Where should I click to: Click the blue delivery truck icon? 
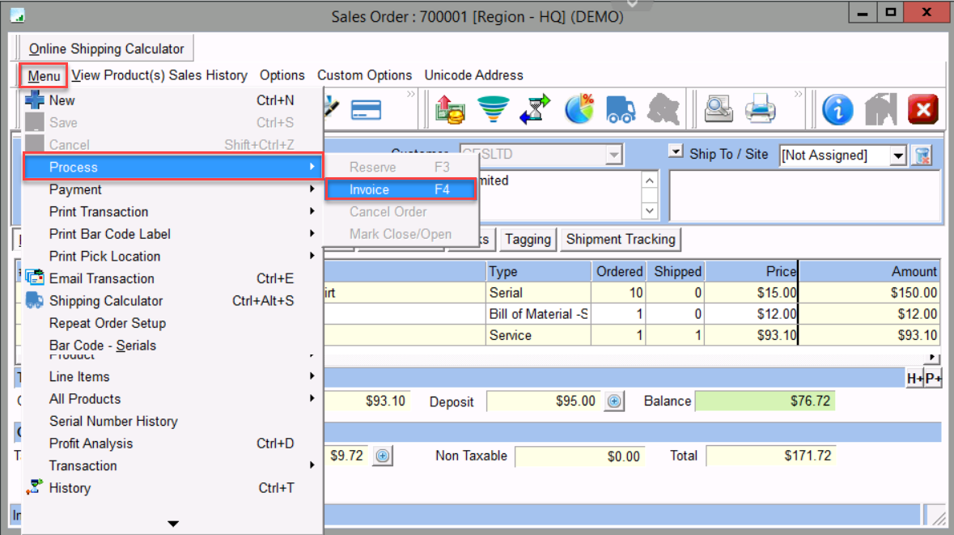[621, 109]
